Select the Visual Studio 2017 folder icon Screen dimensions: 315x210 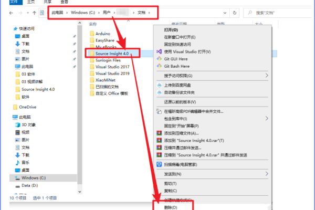(x=92, y=67)
